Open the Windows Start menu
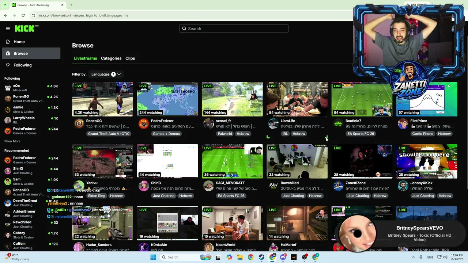468x263 pixels. [x=153, y=257]
